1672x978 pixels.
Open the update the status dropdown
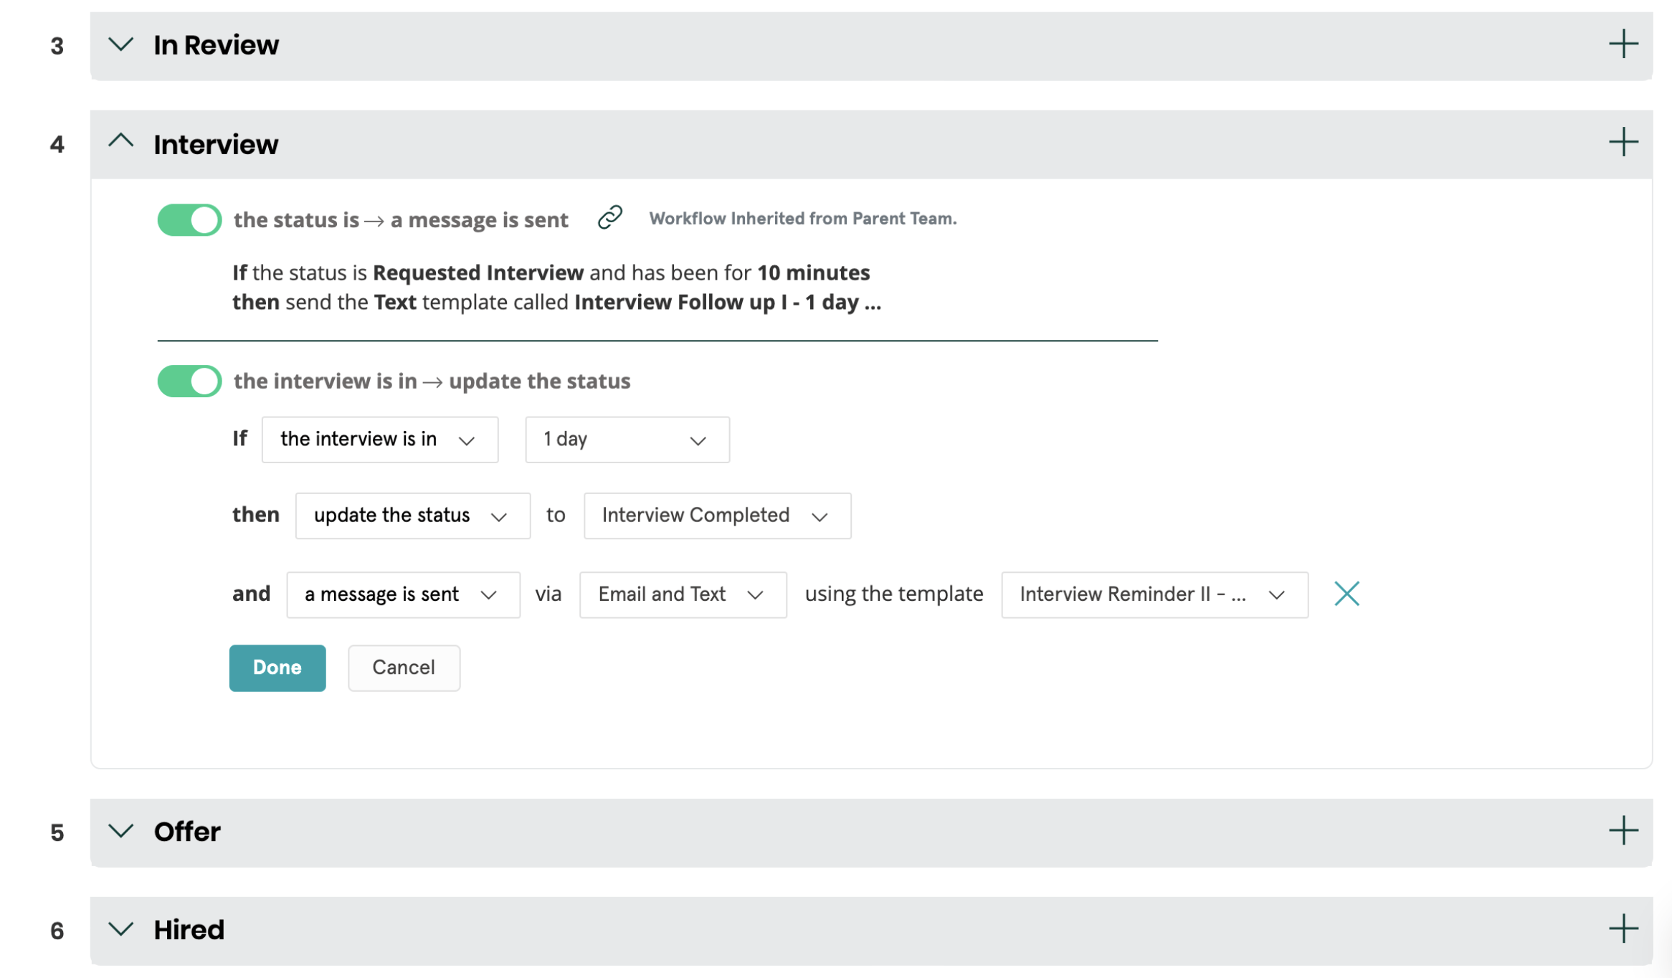[412, 515]
